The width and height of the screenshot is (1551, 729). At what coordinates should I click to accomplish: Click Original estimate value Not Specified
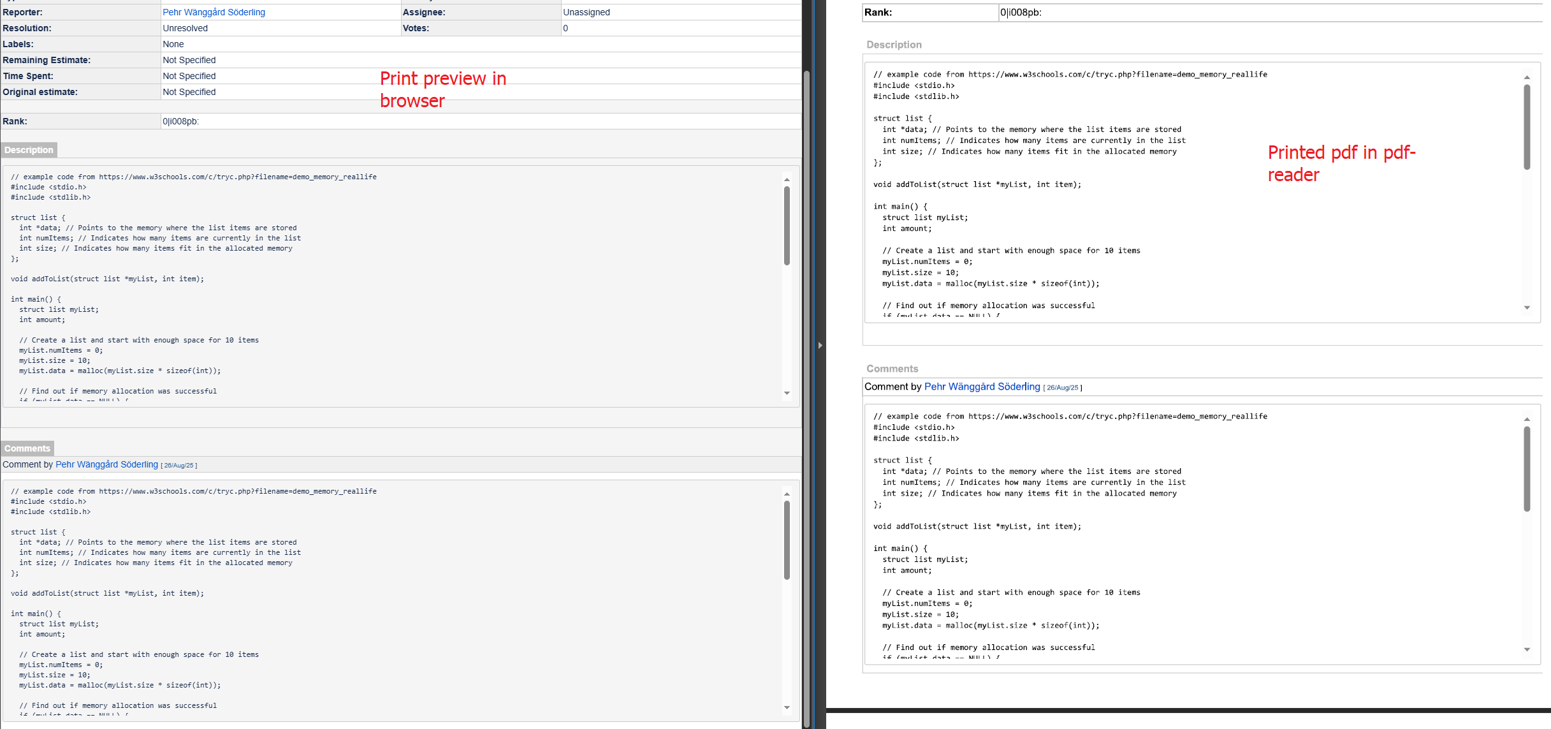[189, 92]
